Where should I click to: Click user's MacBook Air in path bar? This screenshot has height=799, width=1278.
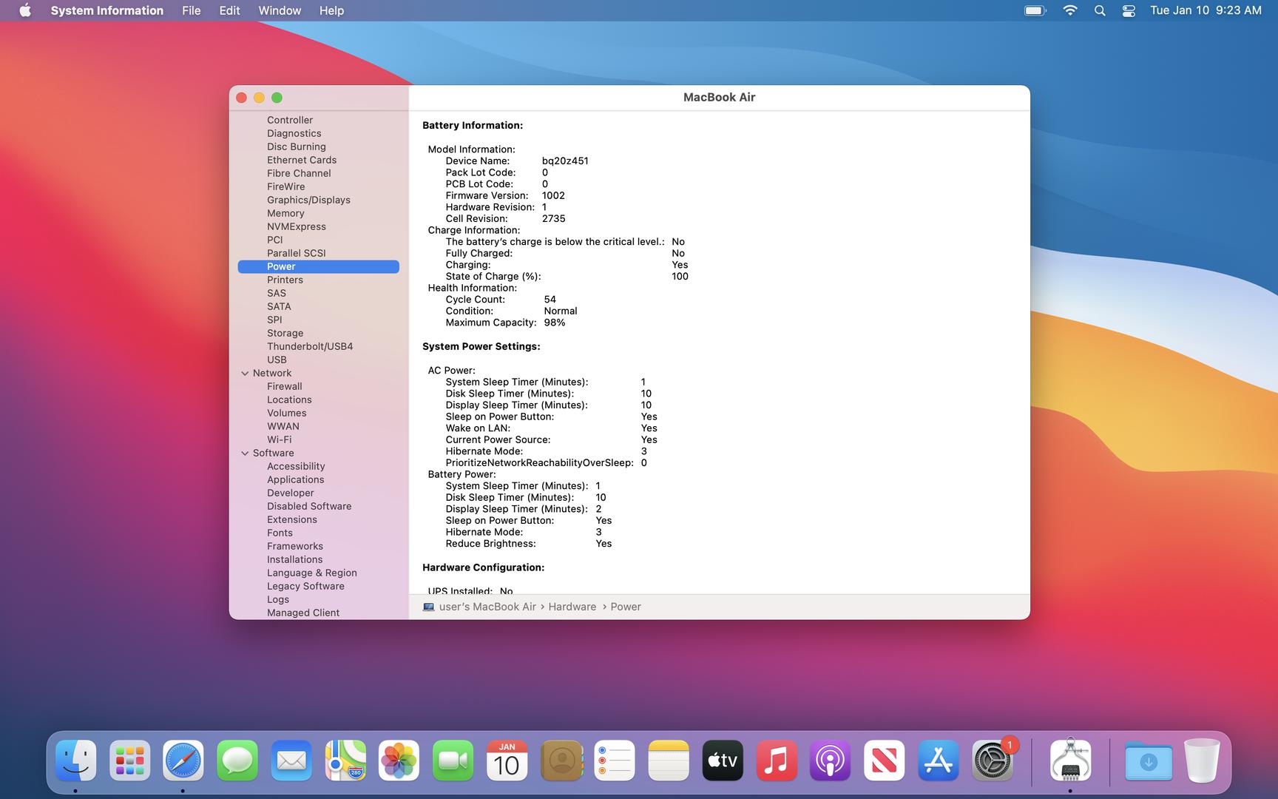tap(487, 607)
